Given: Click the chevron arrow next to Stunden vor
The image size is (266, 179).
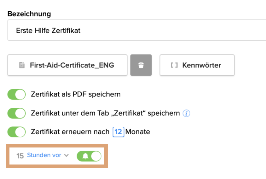Looking at the screenshot, I should (x=66, y=155).
